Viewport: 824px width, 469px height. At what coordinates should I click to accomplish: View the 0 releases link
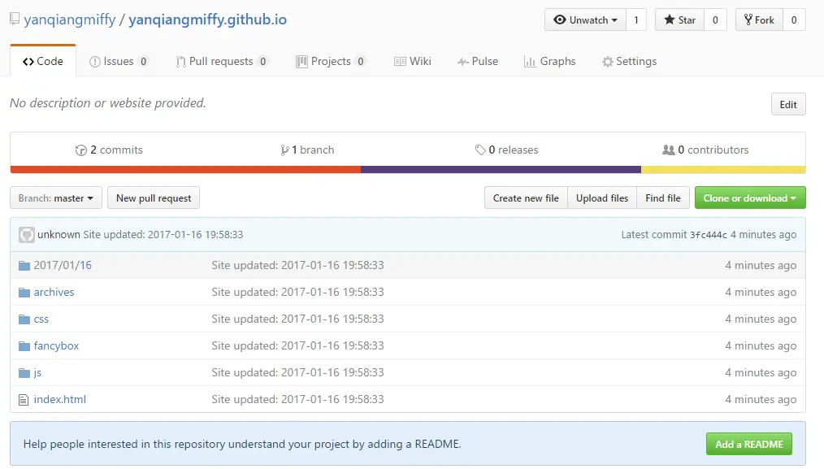(x=506, y=150)
